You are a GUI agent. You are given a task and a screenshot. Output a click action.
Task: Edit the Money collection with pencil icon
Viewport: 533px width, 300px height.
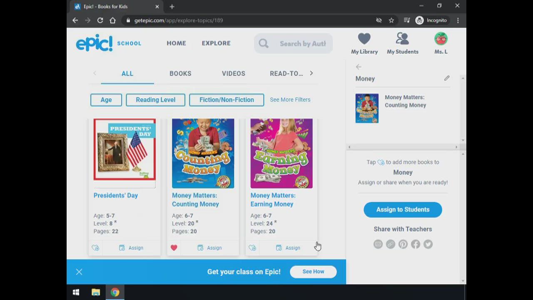pyautogui.click(x=447, y=78)
